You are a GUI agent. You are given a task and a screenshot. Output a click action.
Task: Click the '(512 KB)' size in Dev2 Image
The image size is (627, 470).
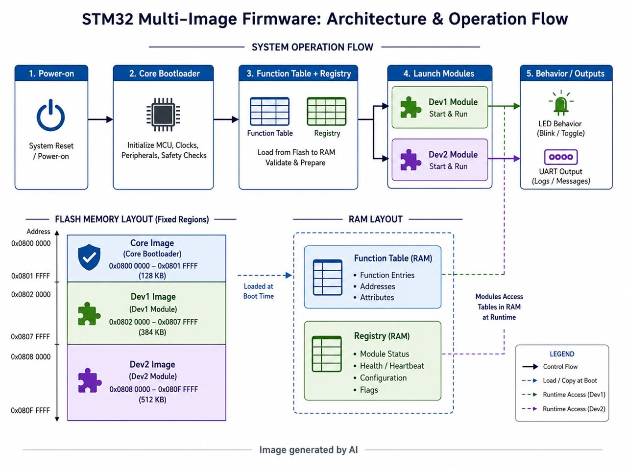click(152, 399)
